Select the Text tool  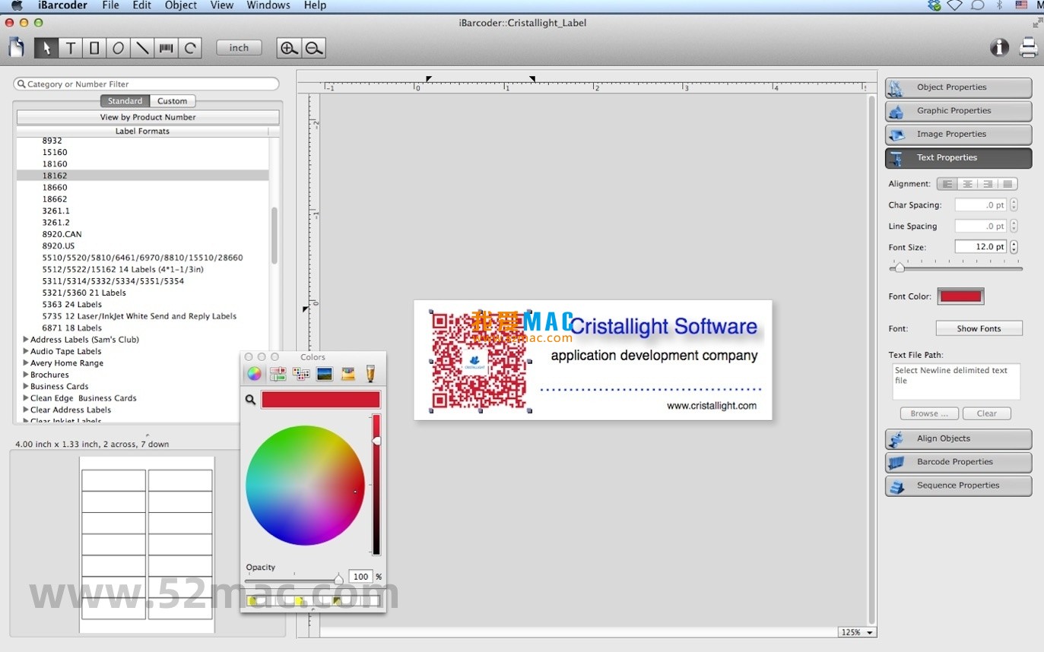[71, 48]
